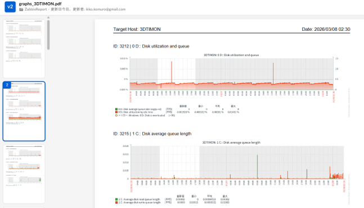Click the ID: 3215 section heading
Viewport: 364px width, 208px height.
click(152, 134)
